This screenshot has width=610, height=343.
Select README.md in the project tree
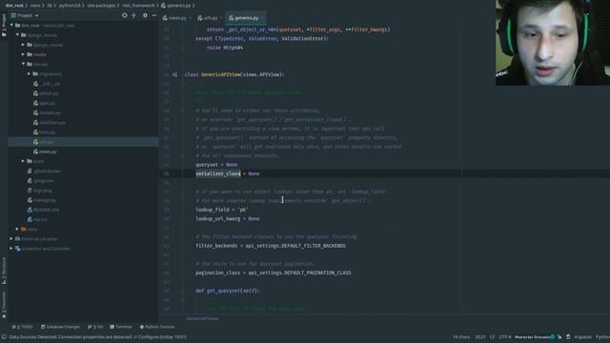[43, 210]
